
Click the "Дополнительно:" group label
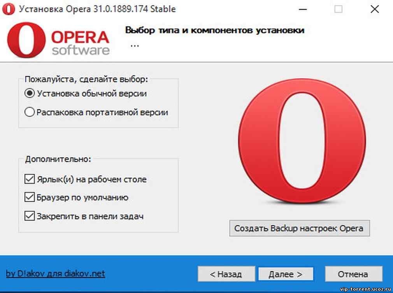tap(58, 159)
